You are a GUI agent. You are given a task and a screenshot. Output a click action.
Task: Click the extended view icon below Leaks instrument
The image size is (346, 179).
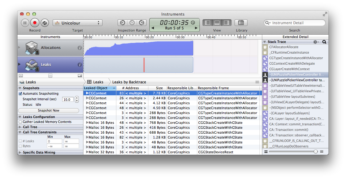tap(80, 76)
